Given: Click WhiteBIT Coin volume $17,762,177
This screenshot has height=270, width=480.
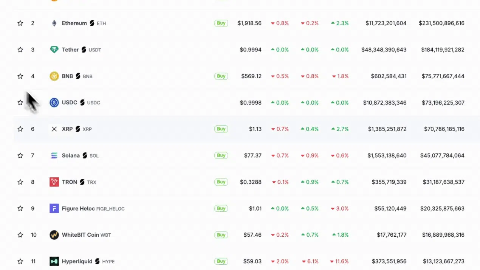Looking at the screenshot, I should click(x=392, y=235).
